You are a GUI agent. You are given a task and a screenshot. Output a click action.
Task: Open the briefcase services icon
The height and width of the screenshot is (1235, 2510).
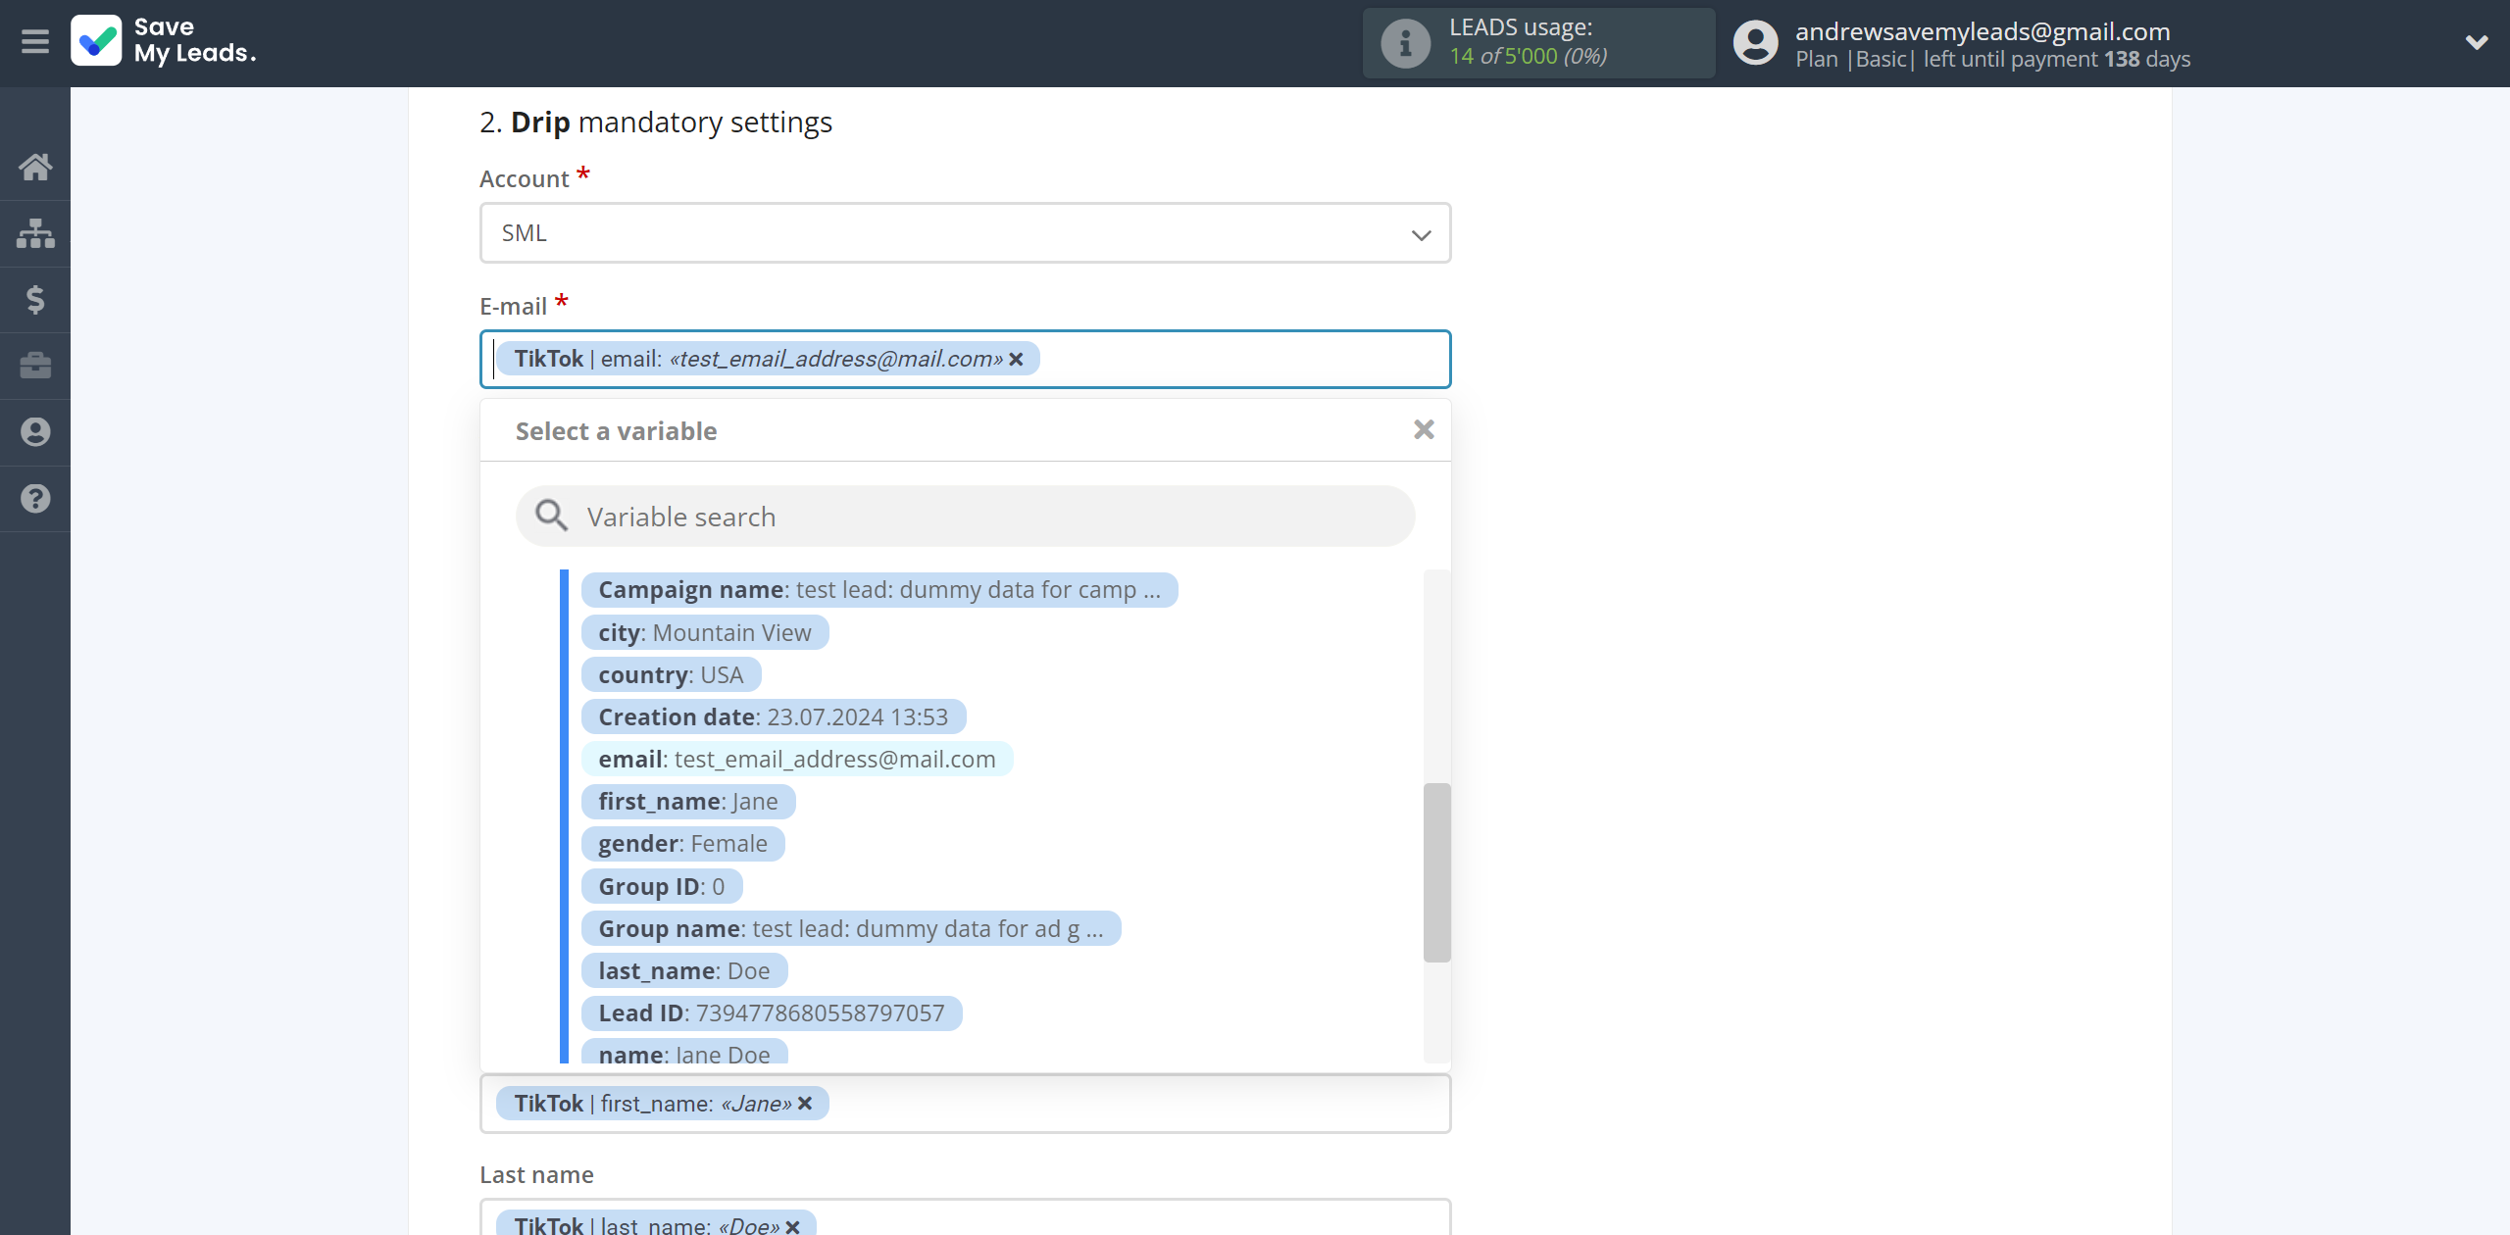[35, 366]
